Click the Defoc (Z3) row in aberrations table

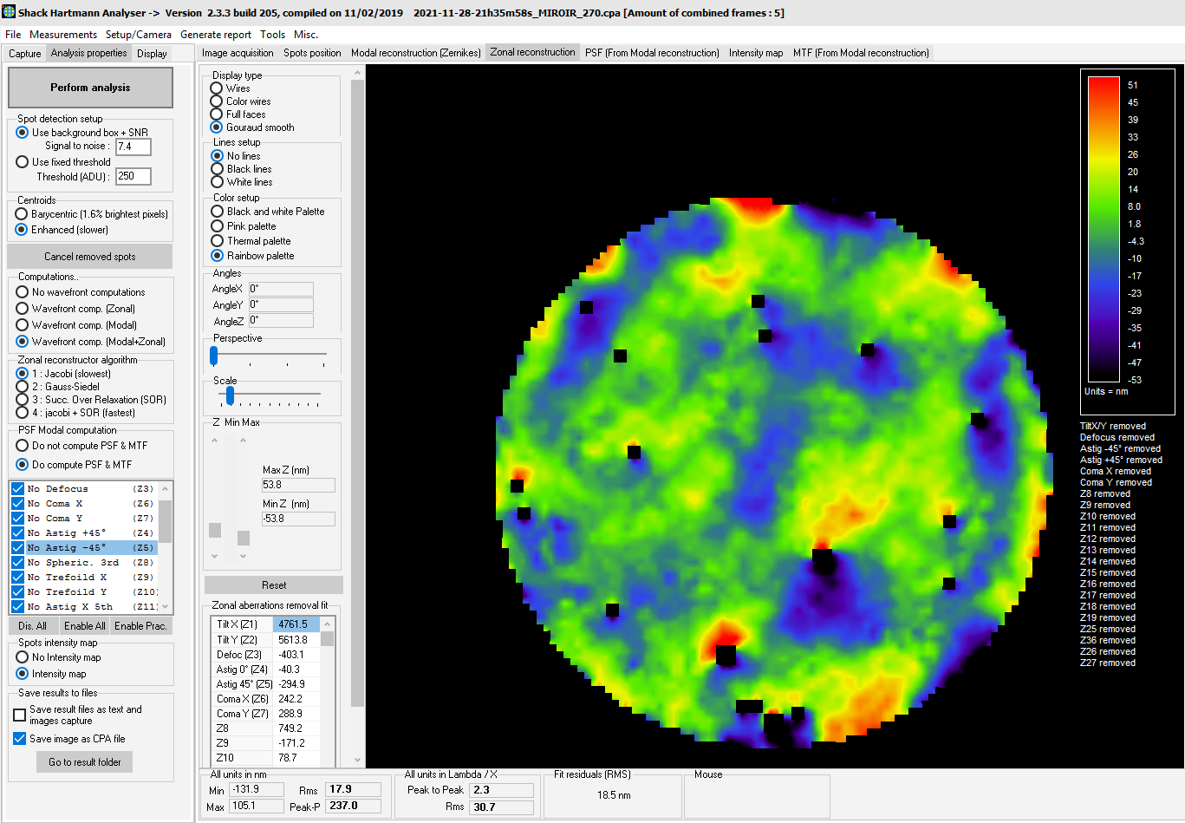[266, 655]
